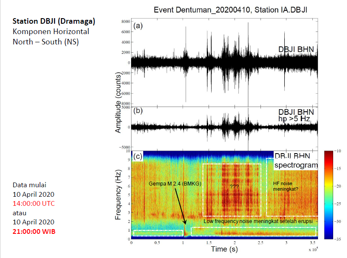
Task: Click the red '21:00:00 WIB' time
Action: tap(34, 231)
